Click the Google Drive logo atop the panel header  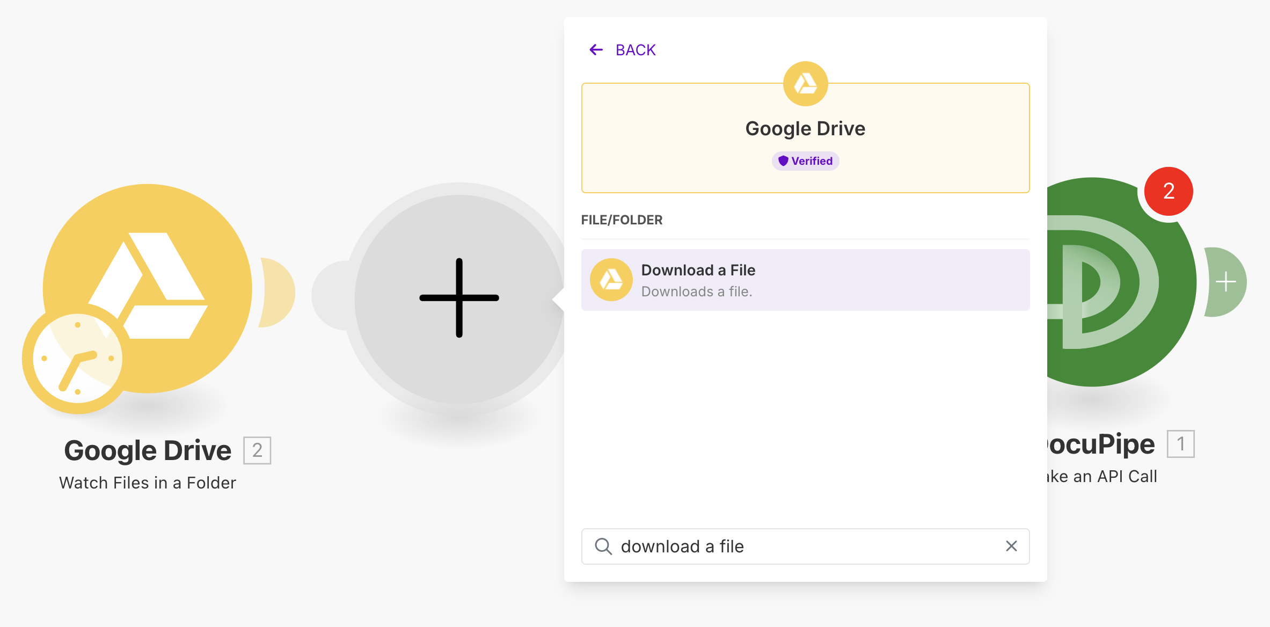click(805, 84)
